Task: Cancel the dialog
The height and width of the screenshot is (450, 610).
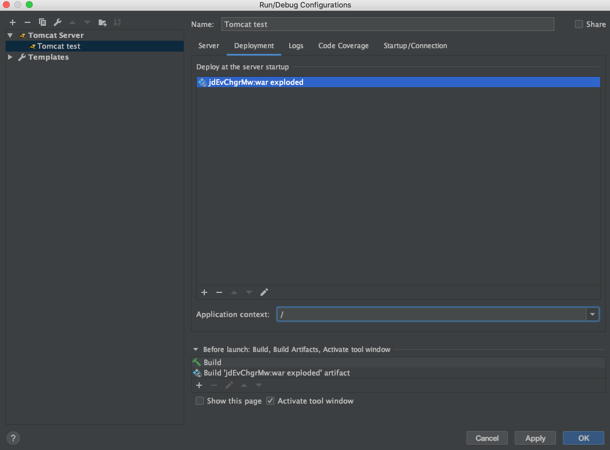Action: click(x=487, y=438)
